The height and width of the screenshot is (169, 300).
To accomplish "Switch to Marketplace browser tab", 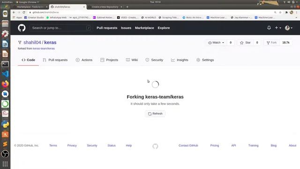I will tap(30, 7).
